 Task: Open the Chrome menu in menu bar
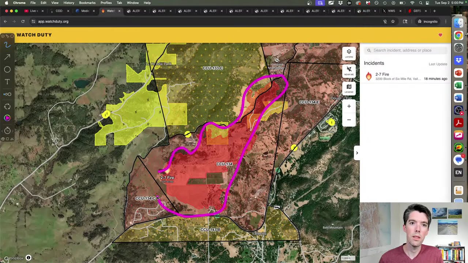coord(19,3)
